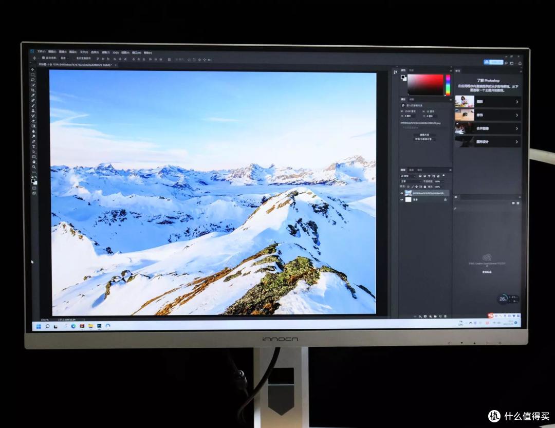Click the Edit Contents button in Properties
This screenshot has height=428, width=555.
[424, 135]
